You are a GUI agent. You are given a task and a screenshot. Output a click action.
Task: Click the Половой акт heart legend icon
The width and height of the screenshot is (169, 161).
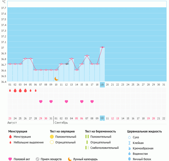pyautogui.click(x=10, y=159)
